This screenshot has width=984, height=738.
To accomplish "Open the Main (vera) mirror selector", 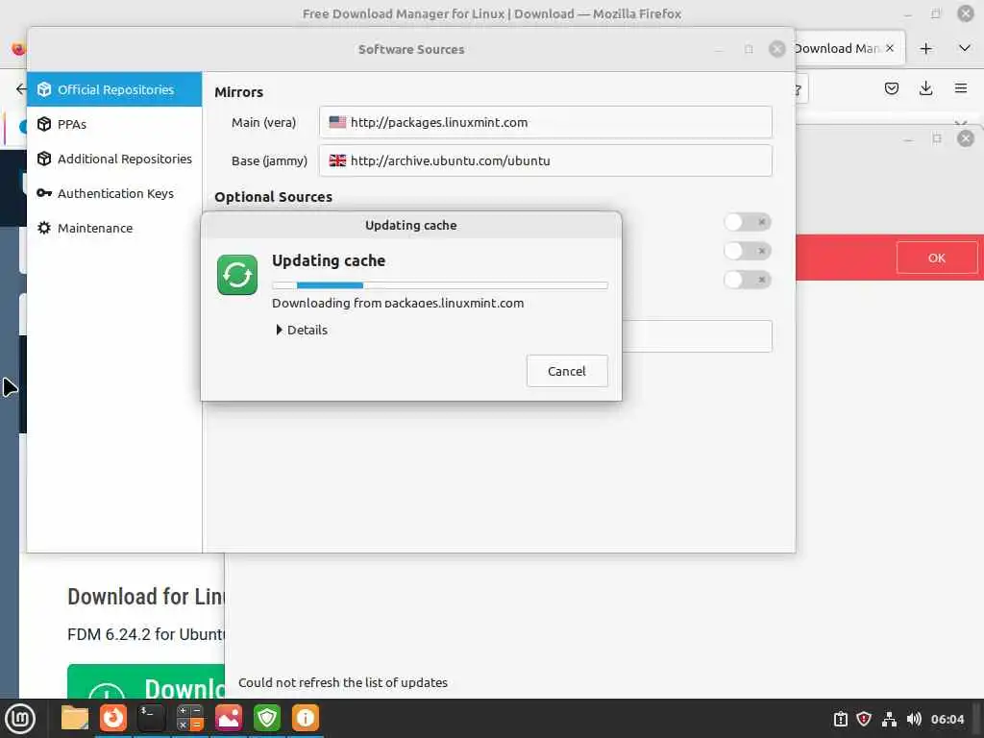I will coord(546,122).
